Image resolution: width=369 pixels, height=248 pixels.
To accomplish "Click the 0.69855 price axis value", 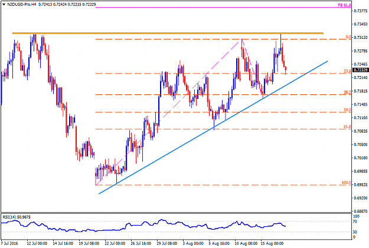I will coord(361,171).
